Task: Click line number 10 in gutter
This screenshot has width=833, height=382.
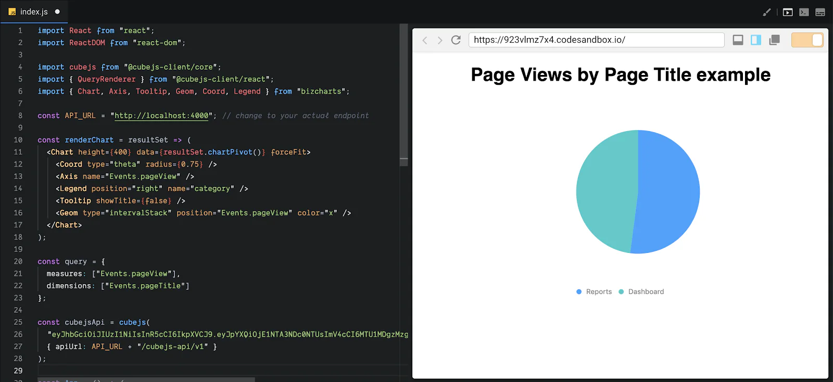Action: (18, 140)
